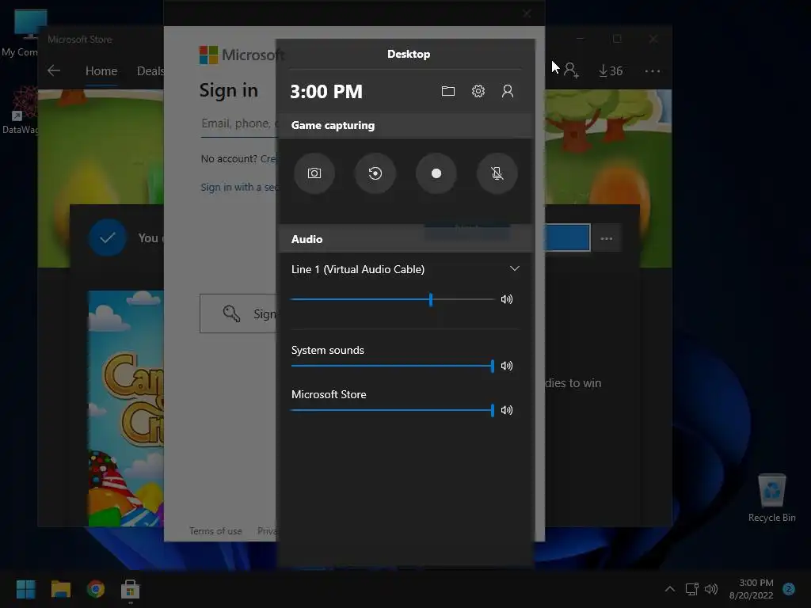Click the record last 30 seconds icon

(x=375, y=173)
